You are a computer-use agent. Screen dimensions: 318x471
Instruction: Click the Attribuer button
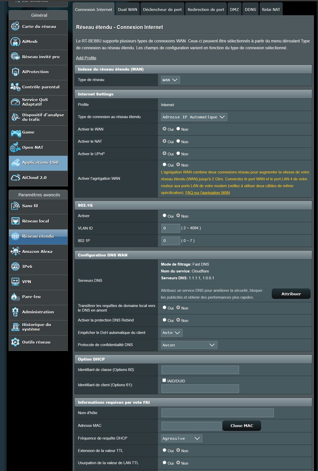tap(291, 294)
